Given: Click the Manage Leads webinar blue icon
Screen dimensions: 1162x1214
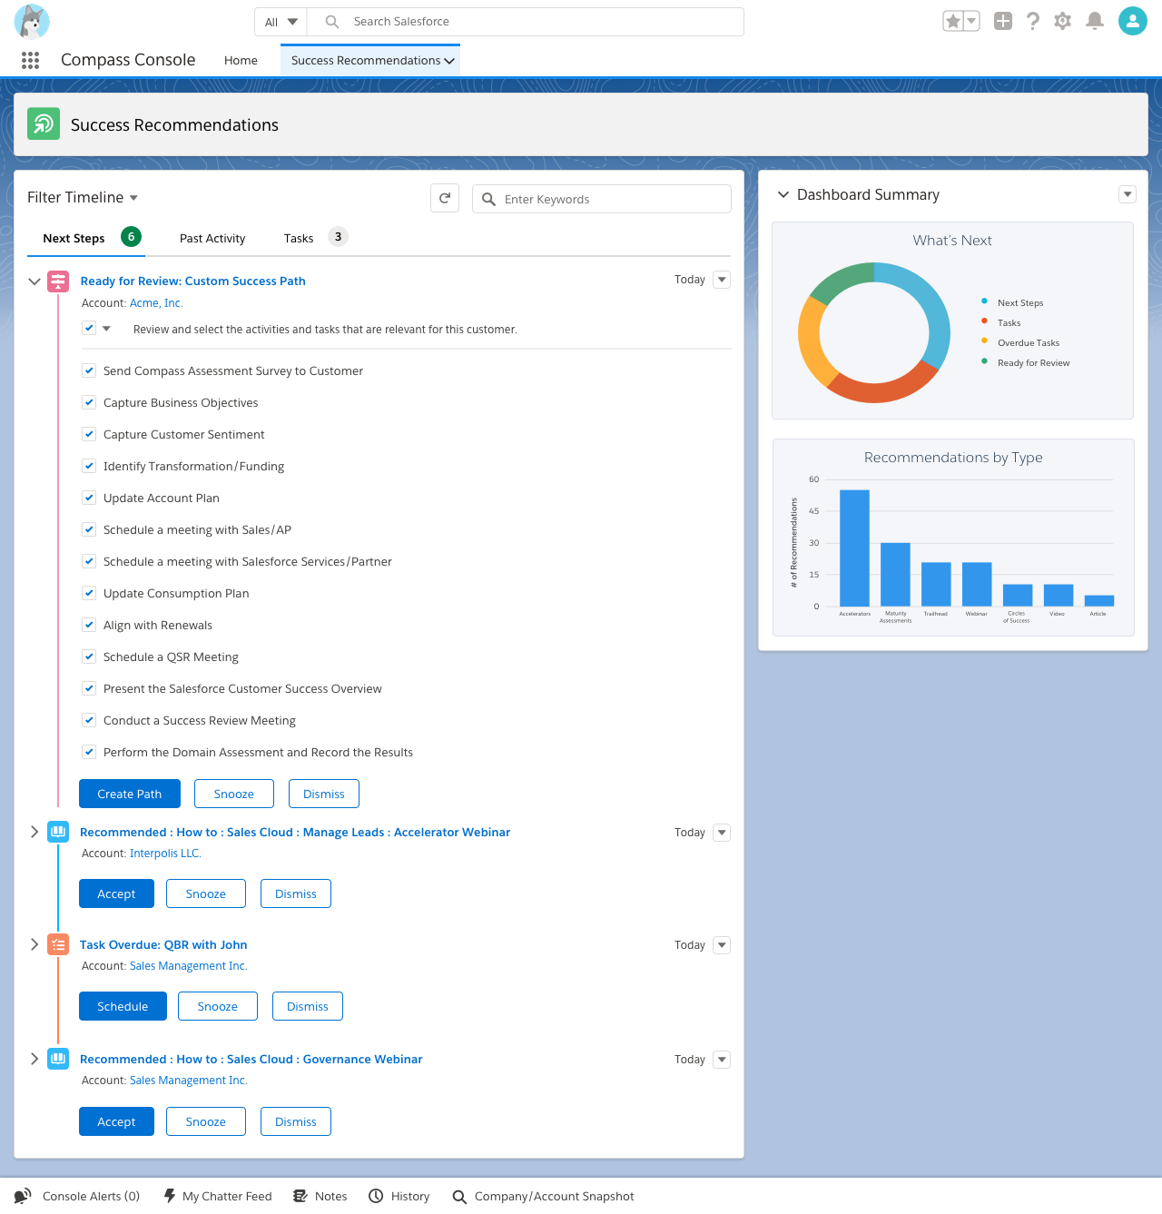Looking at the screenshot, I should (58, 832).
